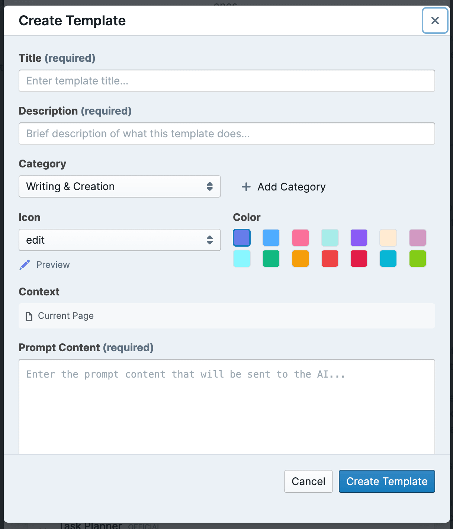Screen dimensions: 453x529
Task: Select the Current Page context item
Action: 66,316
